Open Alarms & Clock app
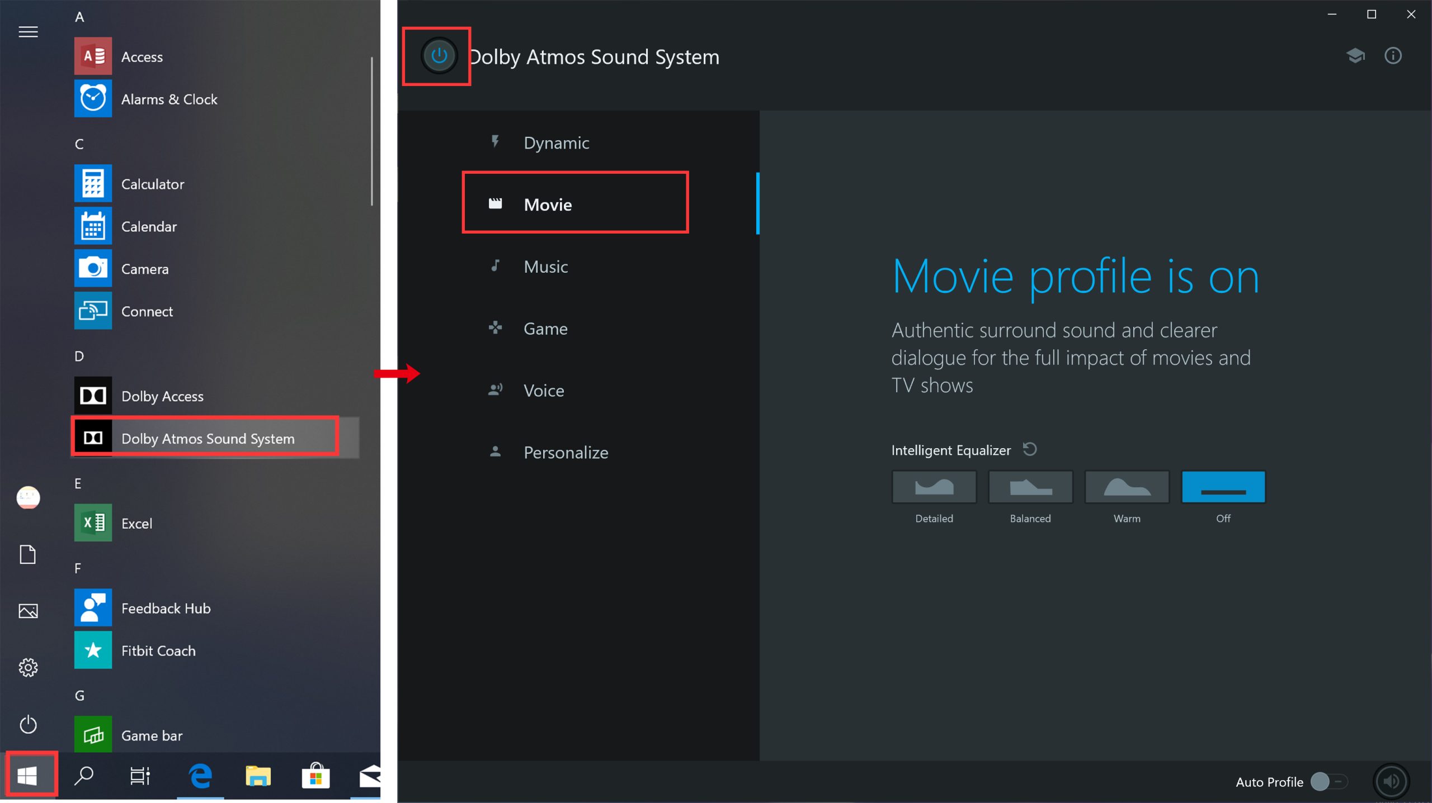The width and height of the screenshot is (1432, 803). pos(216,99)
